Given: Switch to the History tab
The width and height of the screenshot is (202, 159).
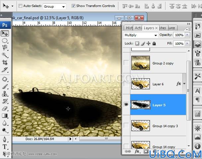Looking at the screenshot, I should point(129,28).
